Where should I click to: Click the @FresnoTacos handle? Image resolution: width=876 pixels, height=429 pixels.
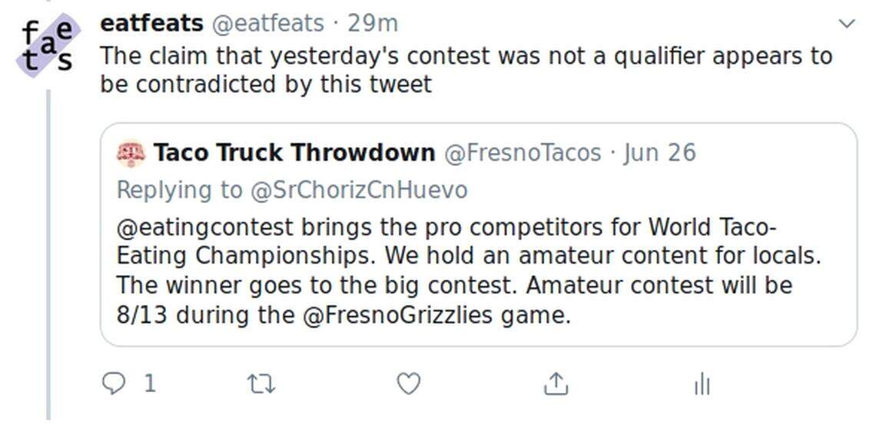click(523, 153)
